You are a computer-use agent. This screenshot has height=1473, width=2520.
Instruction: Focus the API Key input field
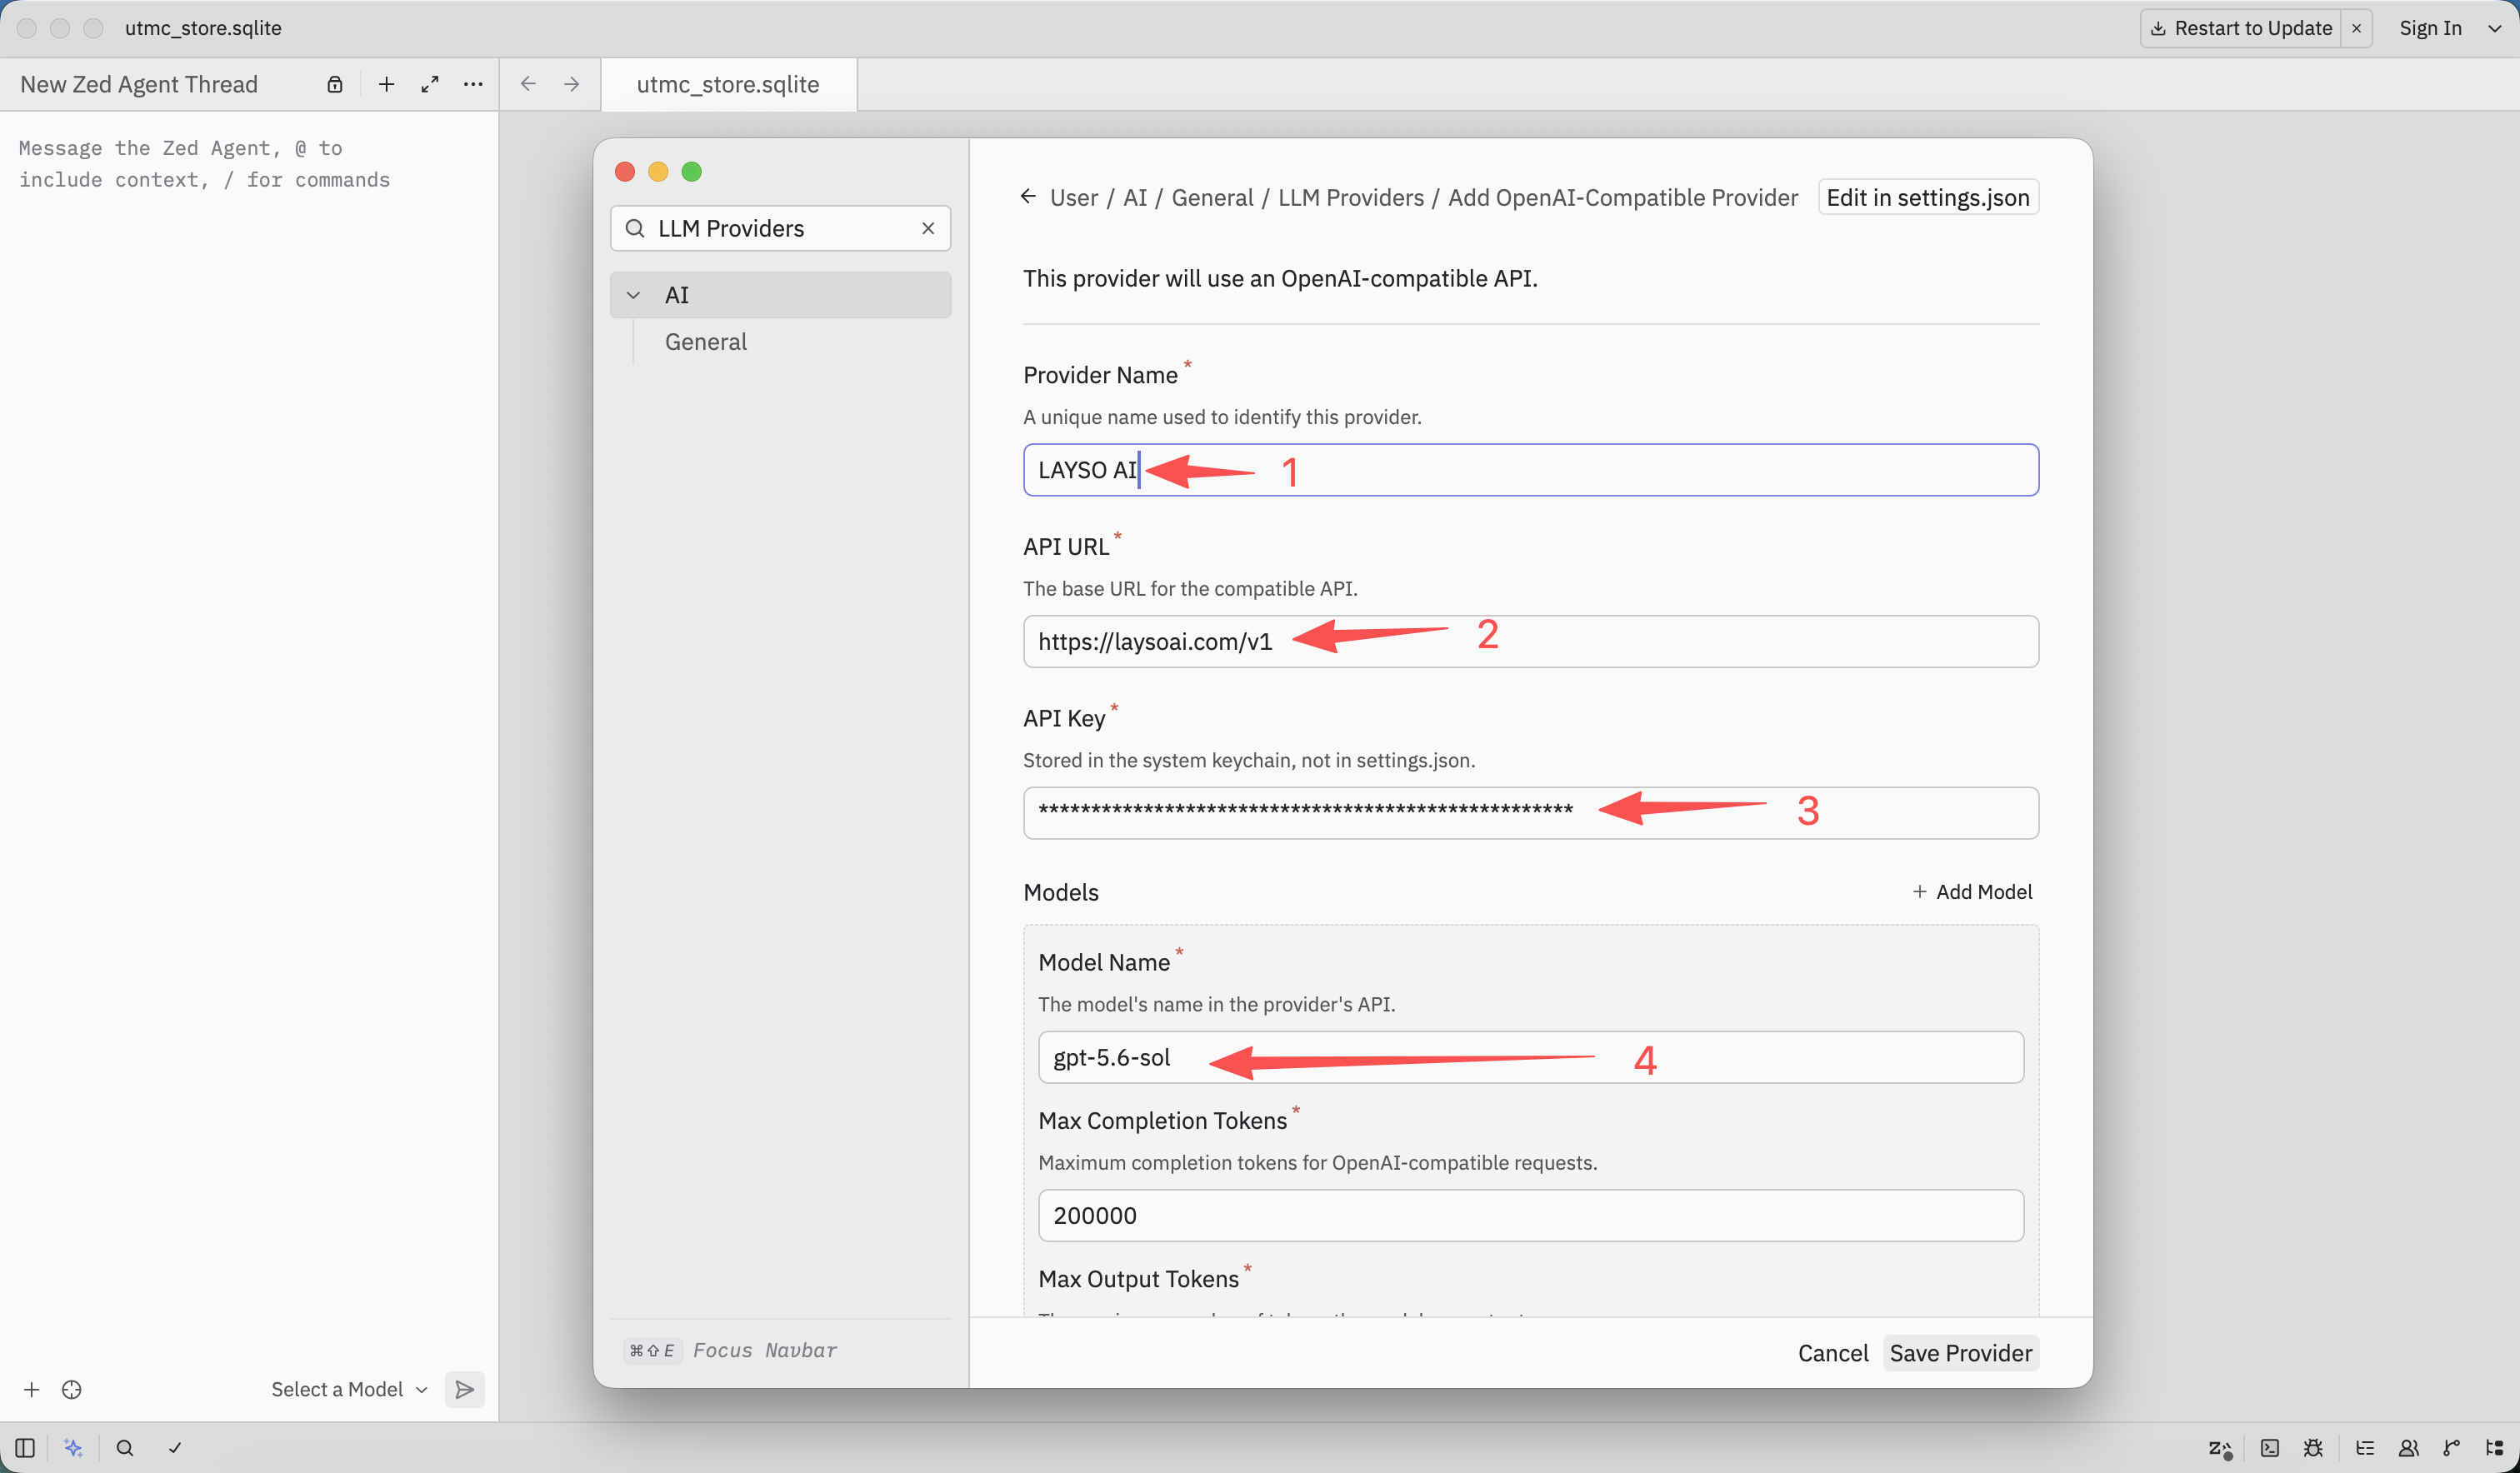click(x=1530, y=813)
